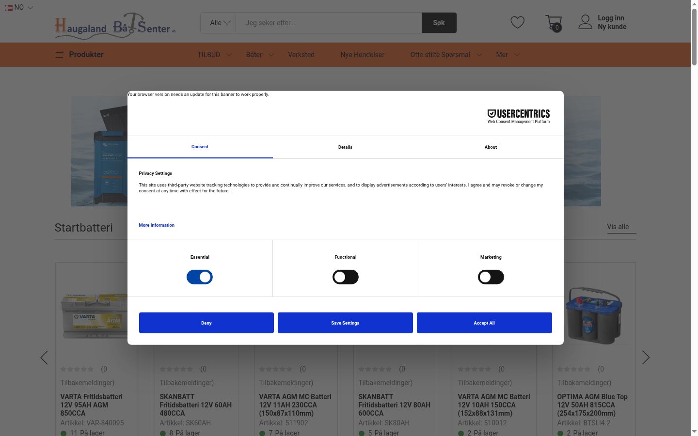Click the Privacy Settings heading

coord(155,173)
